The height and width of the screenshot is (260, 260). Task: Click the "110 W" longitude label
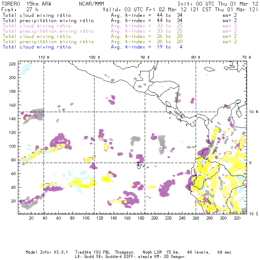[44, 57]
